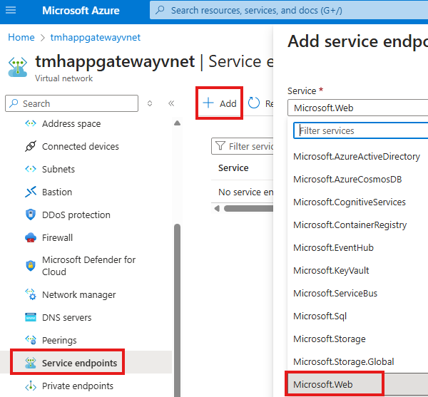Click the DNS servers icon

(x=31, y=317)
